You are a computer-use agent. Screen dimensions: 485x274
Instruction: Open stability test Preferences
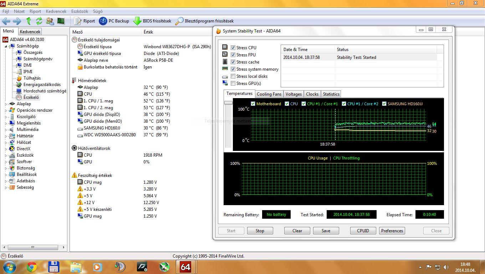pos(392,231)
